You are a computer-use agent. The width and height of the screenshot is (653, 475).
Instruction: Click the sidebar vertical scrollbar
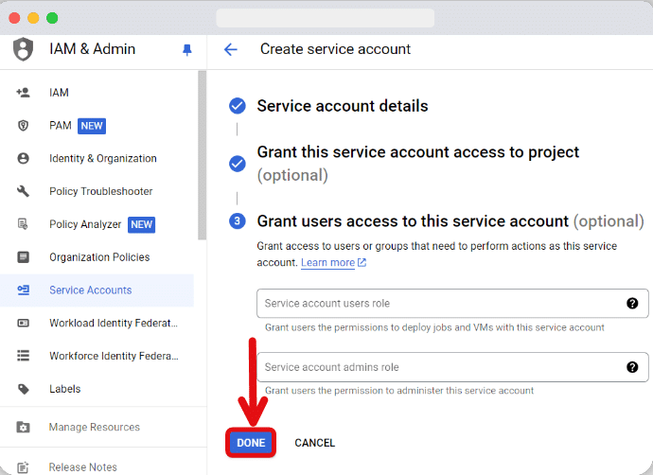click(202, 155)
